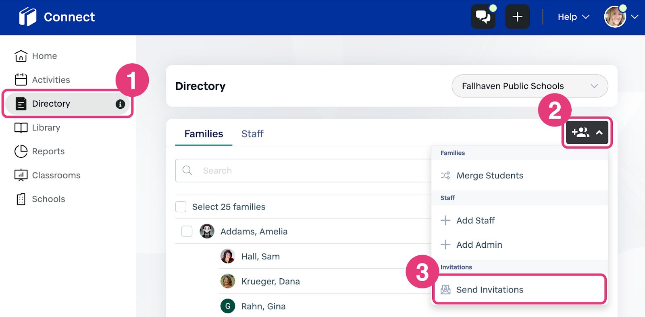Choose Send Invitations from menu
Screen dimensions: 645x317
pyautogui.click(x=519, y=290)
